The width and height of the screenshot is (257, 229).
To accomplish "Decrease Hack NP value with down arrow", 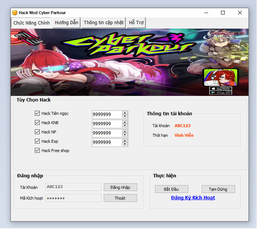I will coord(125,135).
